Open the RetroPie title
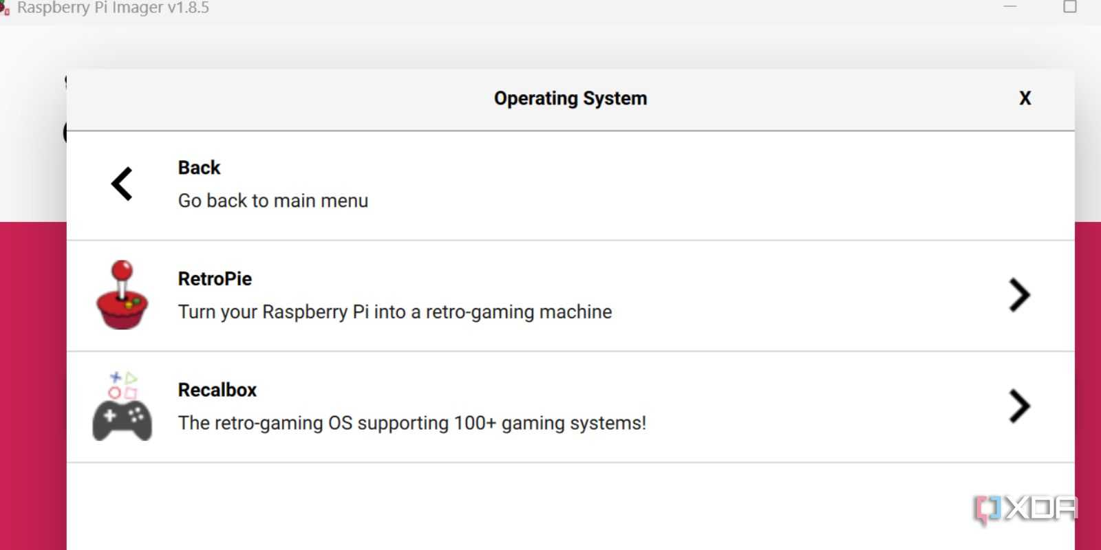This screenshot has width=1101, height=550. 215,279
